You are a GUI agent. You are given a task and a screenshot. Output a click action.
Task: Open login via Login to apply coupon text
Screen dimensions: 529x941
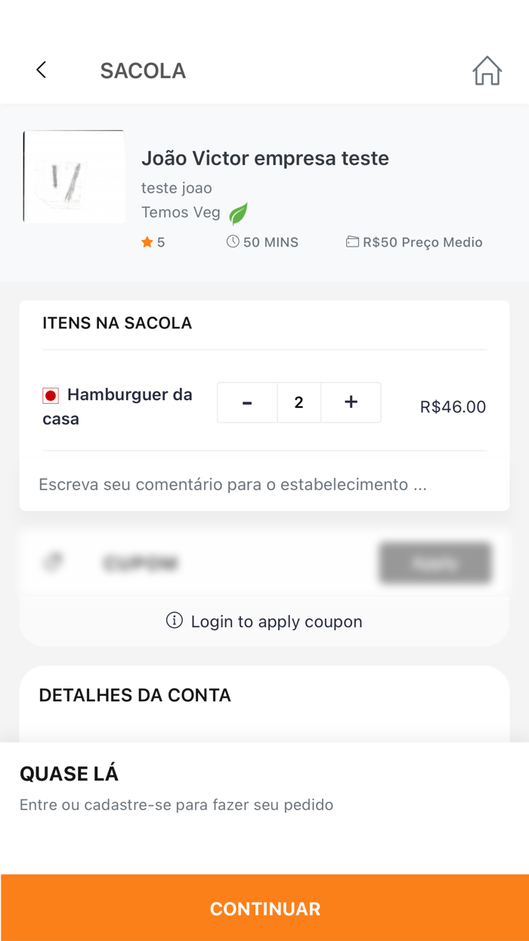point(277,620)
